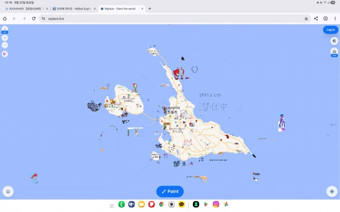The image size is (340, 212).
Task: Open the red notes app in taskbar
Action: tap(151, 204)
